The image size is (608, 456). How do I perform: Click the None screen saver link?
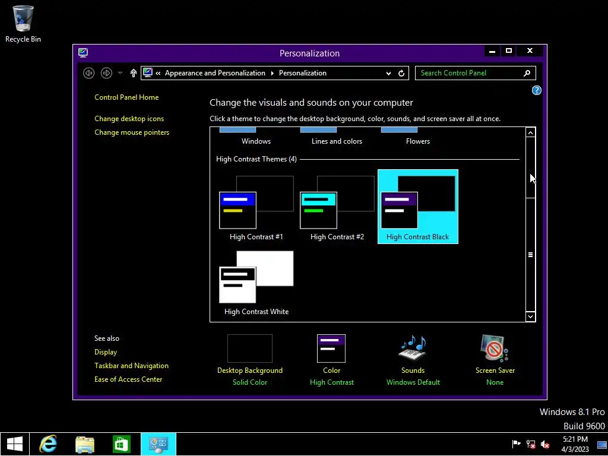pos(495,382)
